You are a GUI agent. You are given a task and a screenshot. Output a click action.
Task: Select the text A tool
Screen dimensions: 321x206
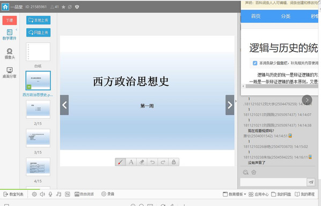[x=131, y=162]
